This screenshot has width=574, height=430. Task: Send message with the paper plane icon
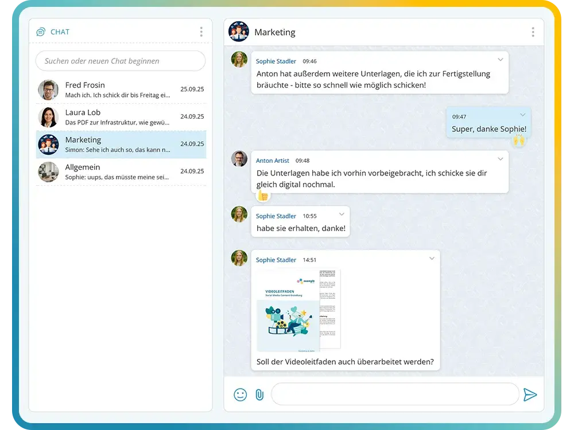530,394
